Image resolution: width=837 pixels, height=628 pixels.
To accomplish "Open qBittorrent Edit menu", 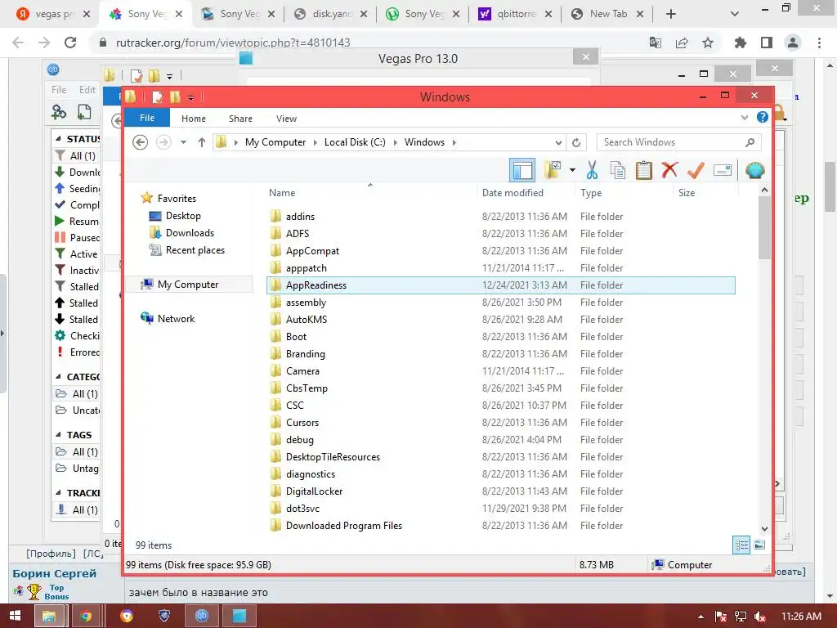I will 87,90.
